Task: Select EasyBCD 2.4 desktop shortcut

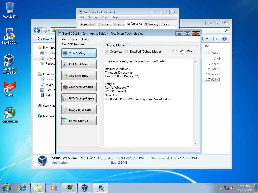Action: point(10,36)
